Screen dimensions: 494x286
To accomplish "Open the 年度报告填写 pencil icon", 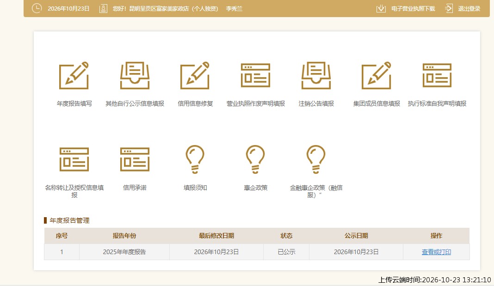I will [74, 75].
